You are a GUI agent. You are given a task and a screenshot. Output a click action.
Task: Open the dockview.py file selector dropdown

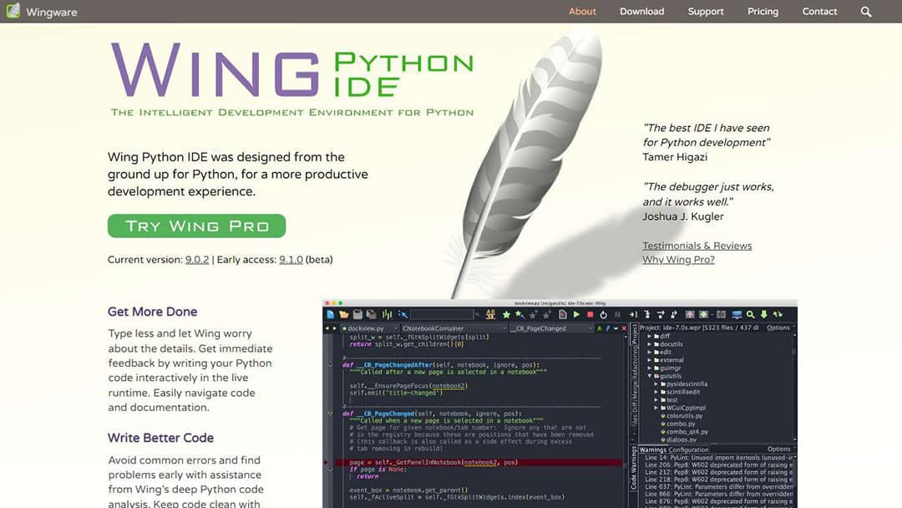coord(369,328)
